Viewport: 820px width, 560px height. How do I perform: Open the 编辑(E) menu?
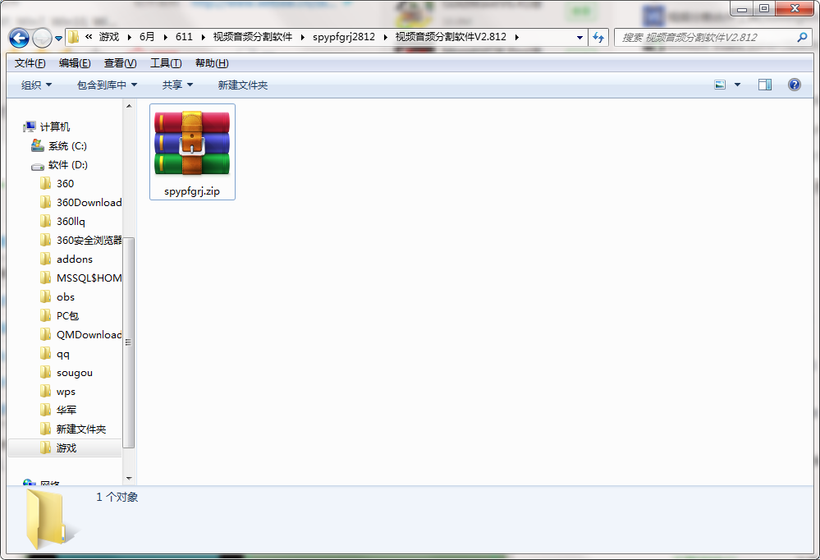(75, 63)
